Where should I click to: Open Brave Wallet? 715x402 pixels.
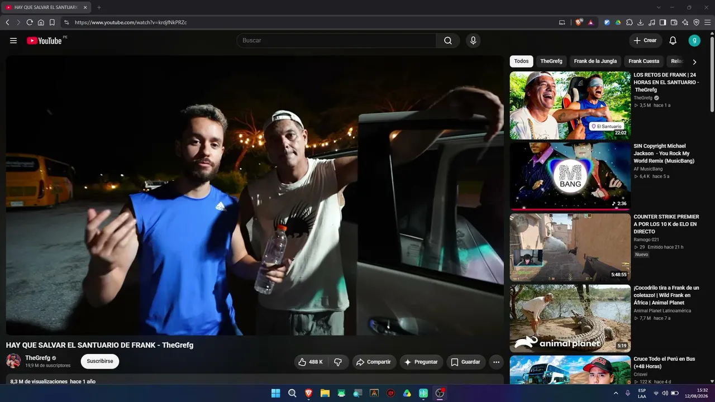(674, 22)
